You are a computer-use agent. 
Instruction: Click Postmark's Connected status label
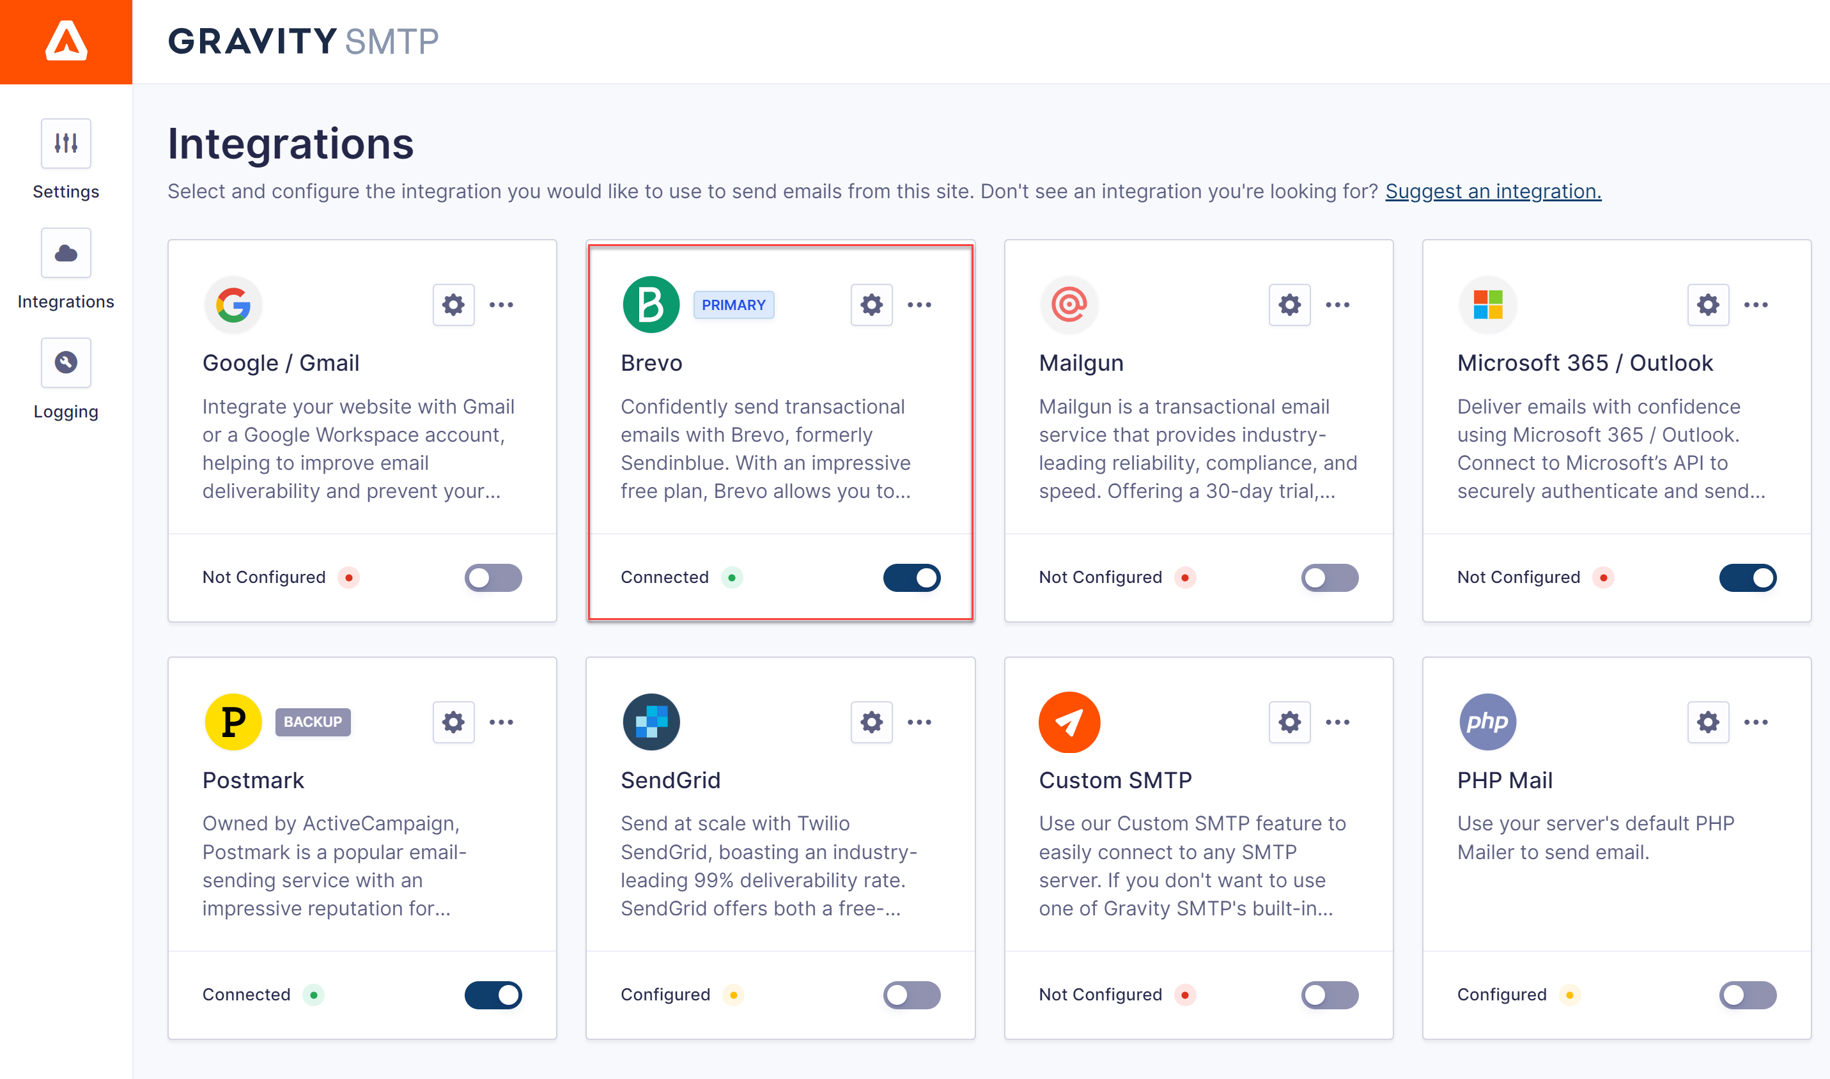[x=247, y=995]
